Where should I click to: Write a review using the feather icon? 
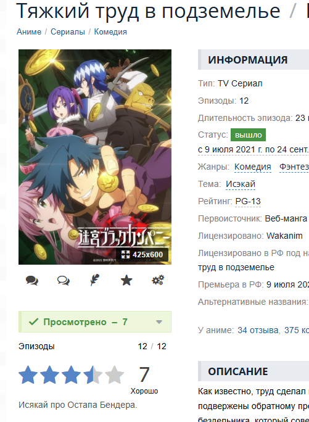[95, 280]
